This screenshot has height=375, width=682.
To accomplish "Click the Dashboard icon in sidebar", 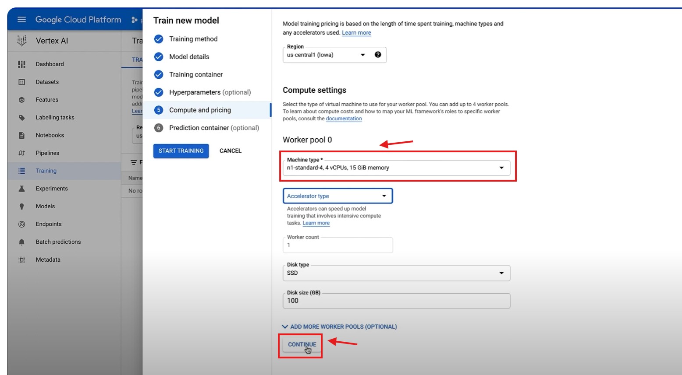I will [21, 64].
